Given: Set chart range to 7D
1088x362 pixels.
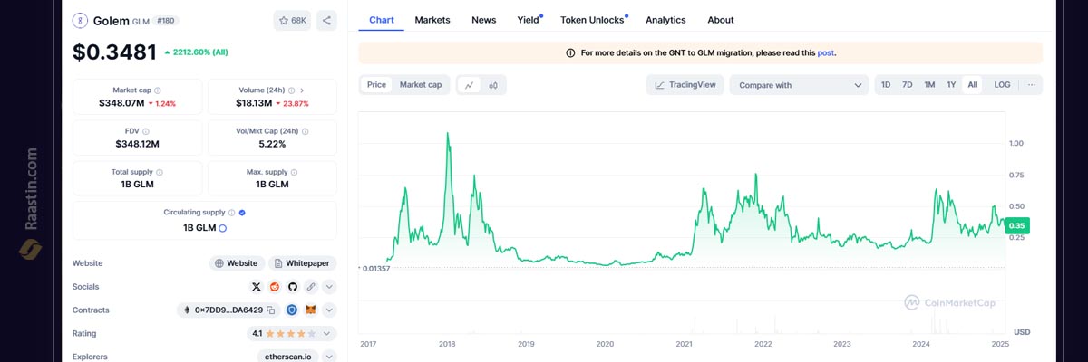Looking at the screenshot, I should [x=908, y=85].
